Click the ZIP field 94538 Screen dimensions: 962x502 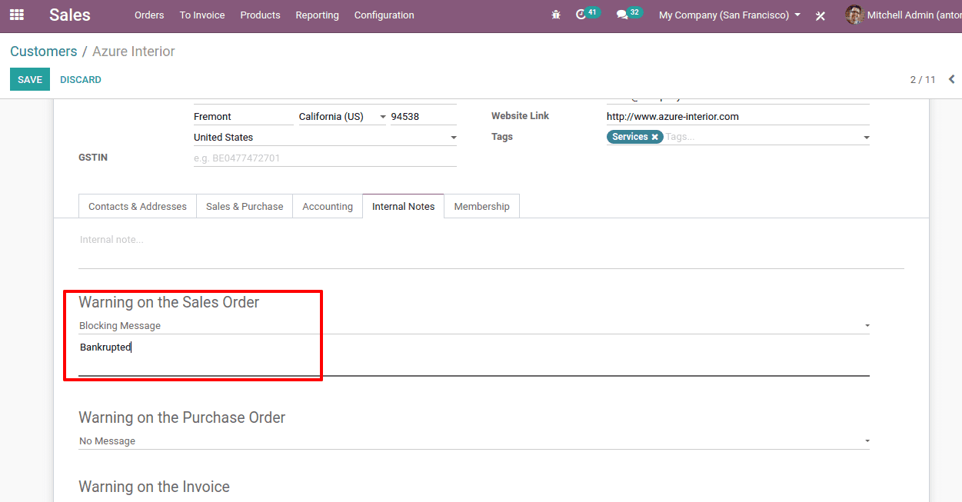[423, 117]
